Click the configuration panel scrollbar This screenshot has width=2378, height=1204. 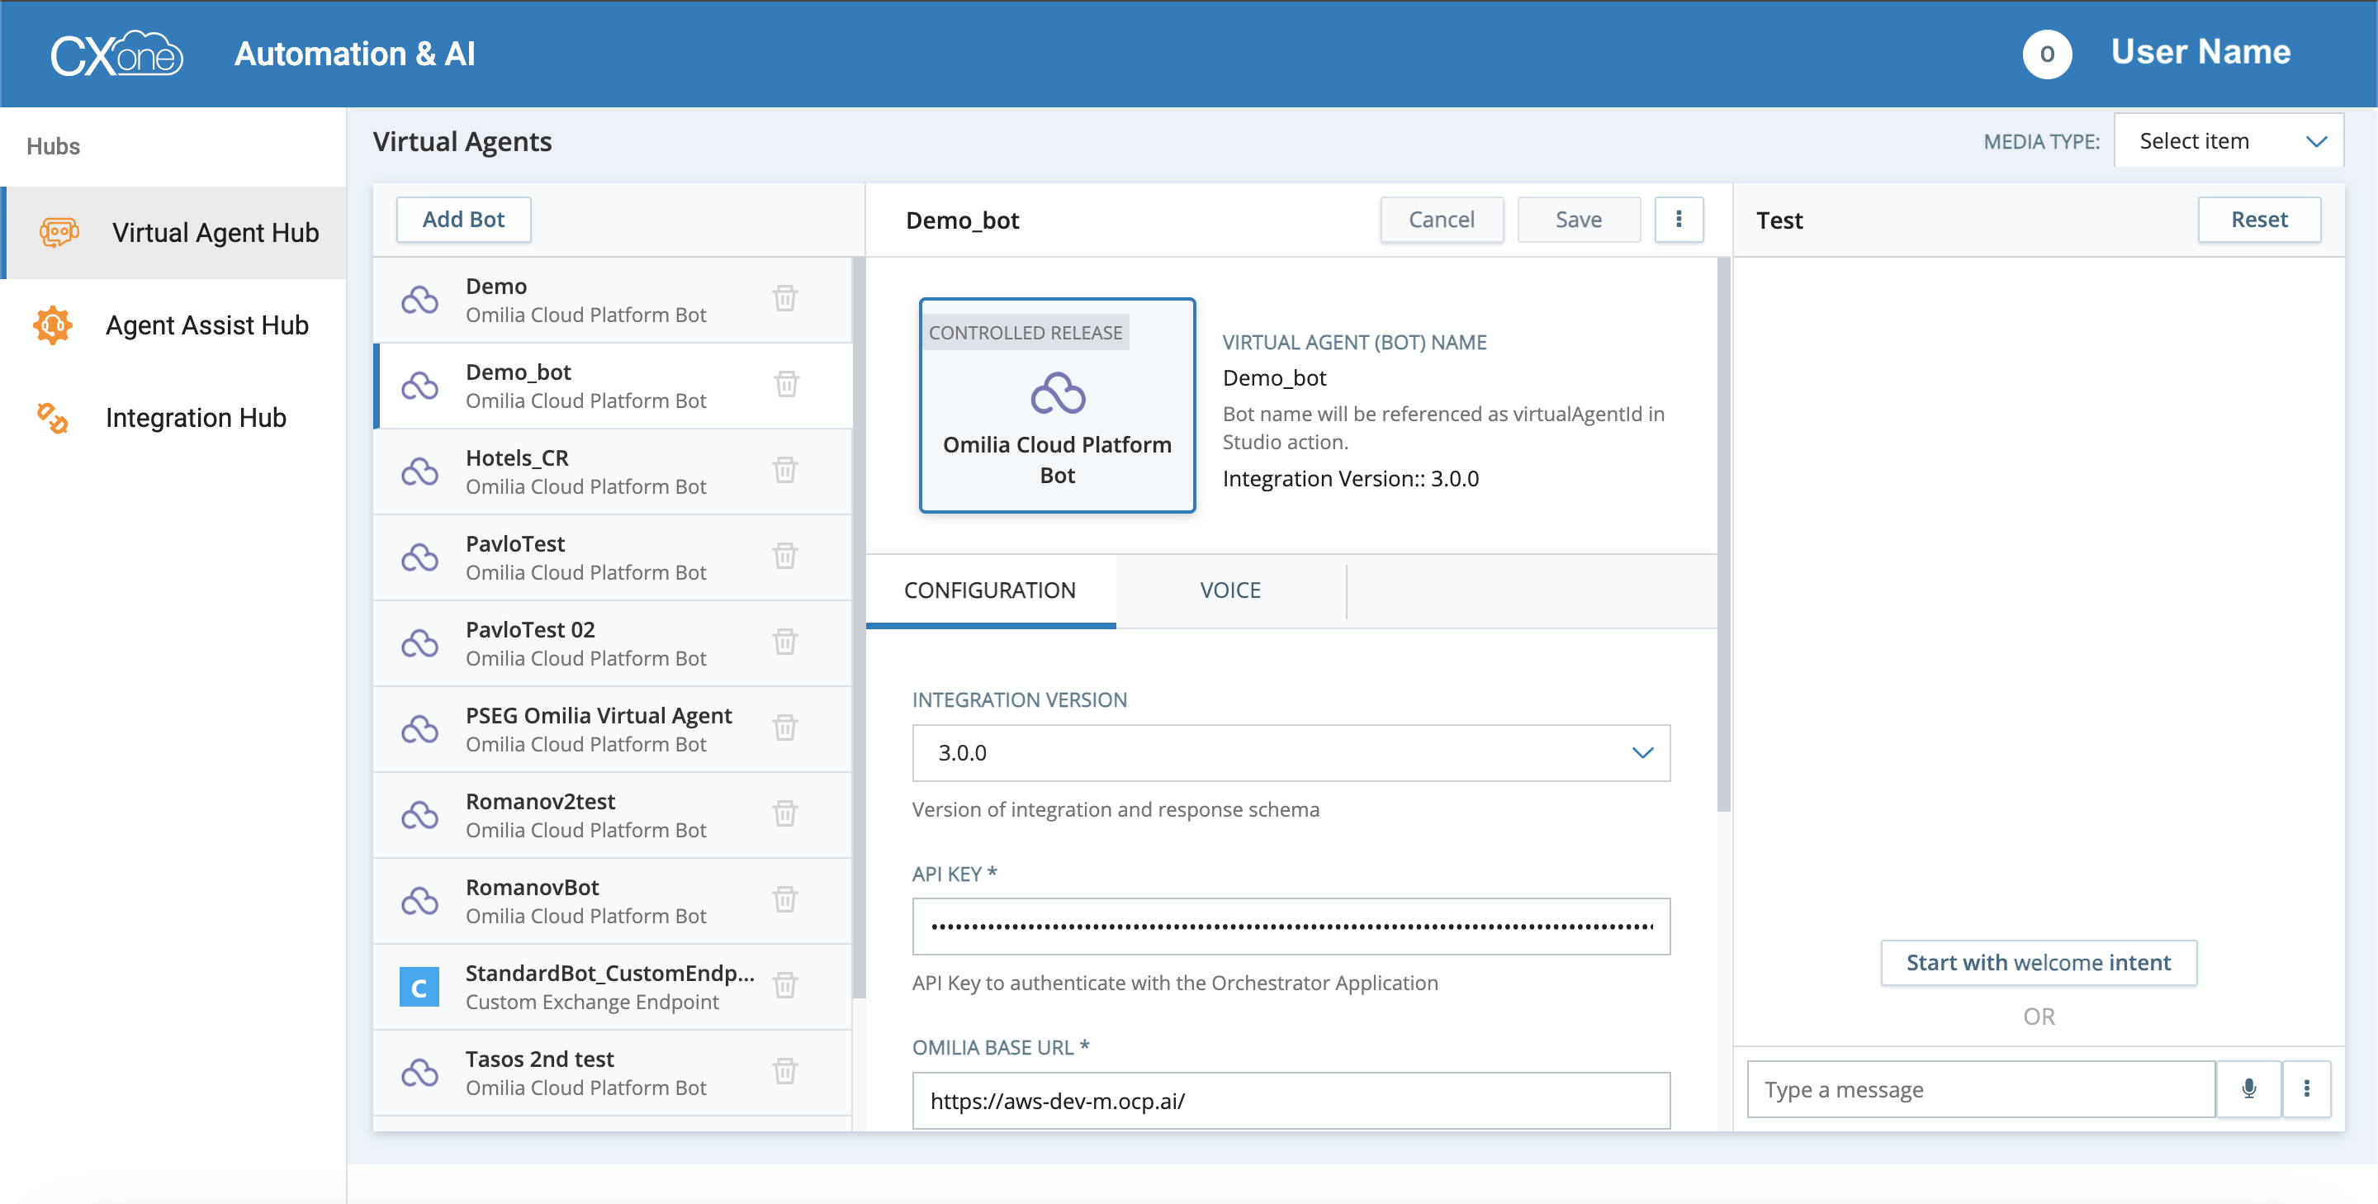coord(1722,535)
